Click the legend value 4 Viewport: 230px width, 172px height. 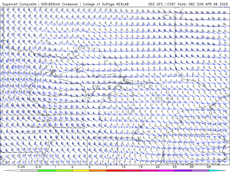[x=89, y=167]
